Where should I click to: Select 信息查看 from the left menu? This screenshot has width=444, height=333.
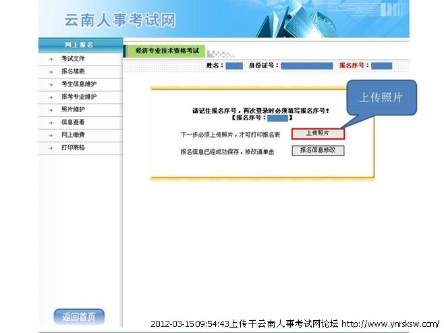click(x=72, y=122)
